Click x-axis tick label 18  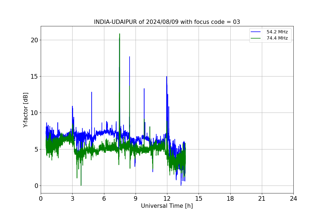(x=230, y=199)
